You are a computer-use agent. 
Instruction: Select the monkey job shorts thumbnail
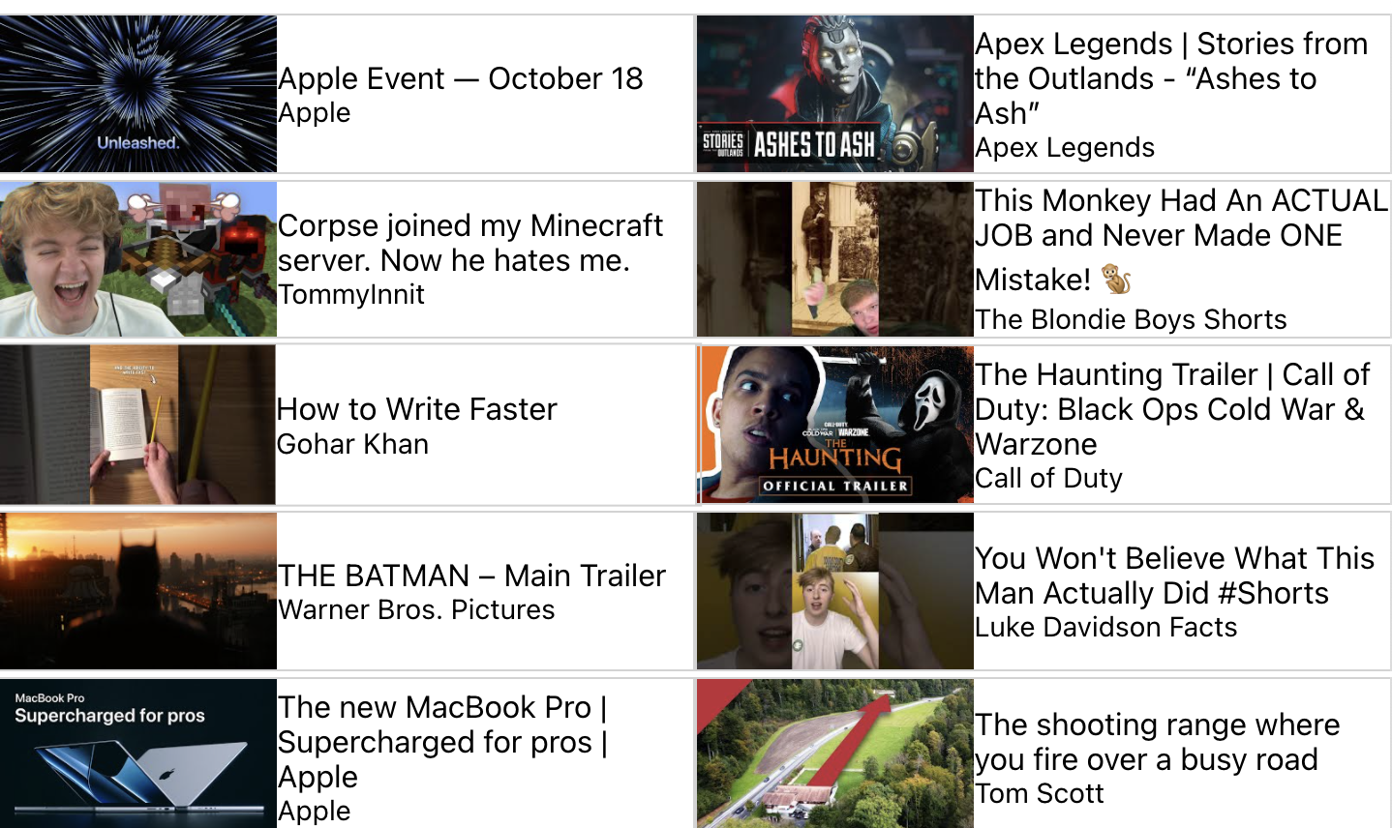coord(835,259)
